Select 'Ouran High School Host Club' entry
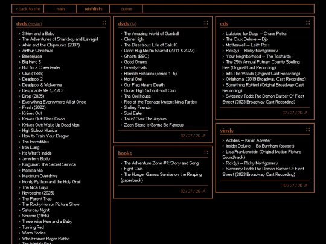The width and height of the screenshot is (326, 244). [x=150, y=90]
